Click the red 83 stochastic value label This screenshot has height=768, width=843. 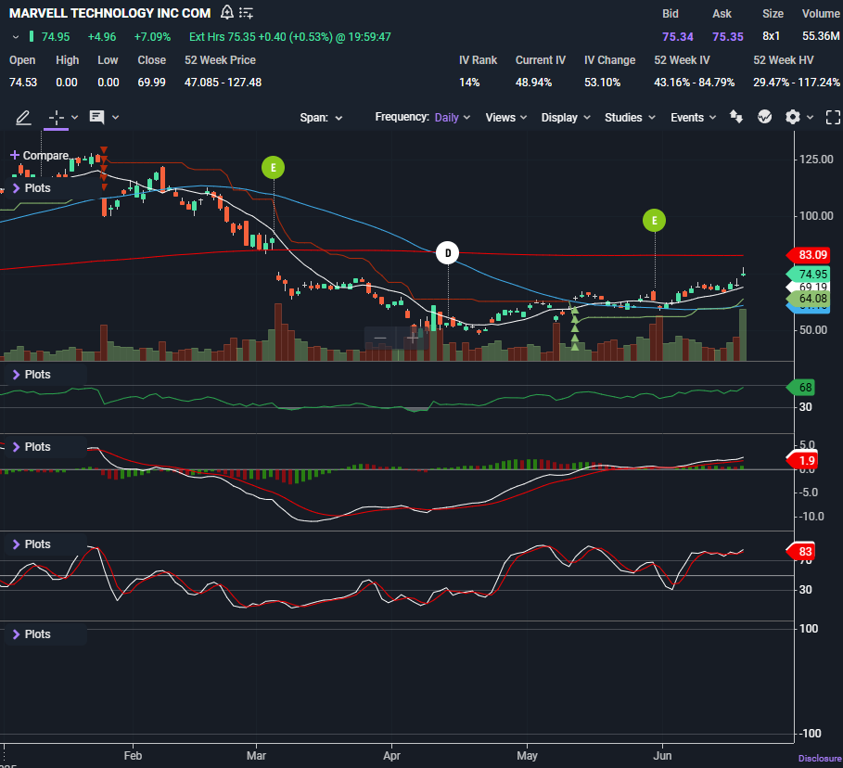(801, 552)
